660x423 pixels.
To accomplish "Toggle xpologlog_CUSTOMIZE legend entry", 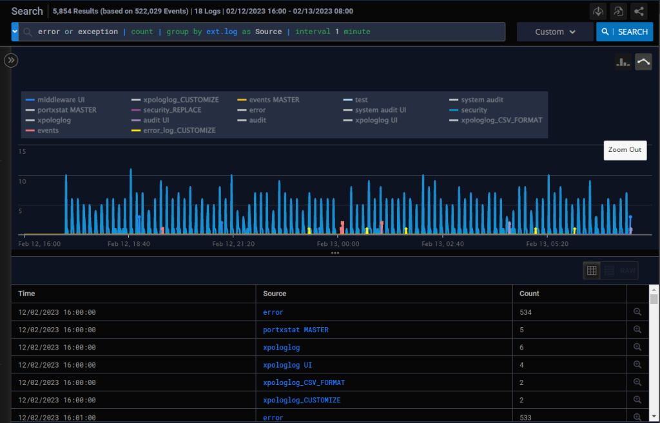I will point(175,100).
